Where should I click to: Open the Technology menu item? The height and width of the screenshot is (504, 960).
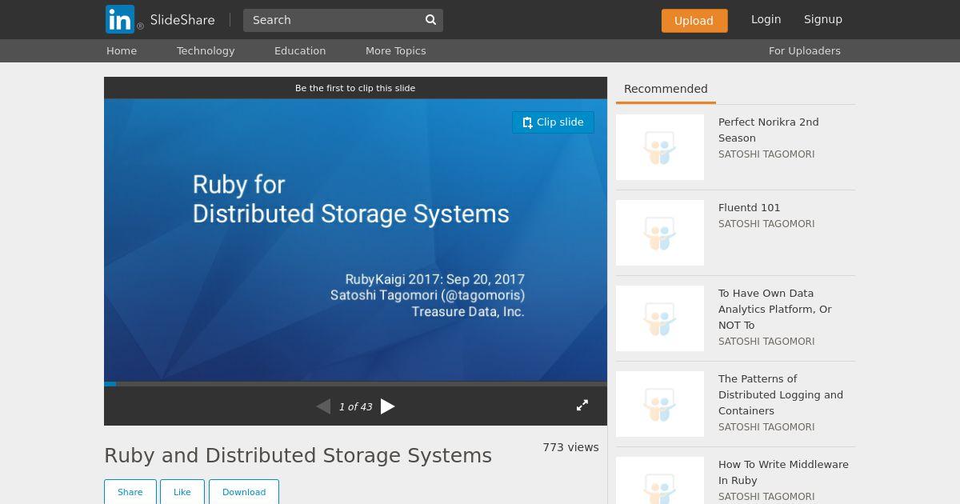click(206, 50)
